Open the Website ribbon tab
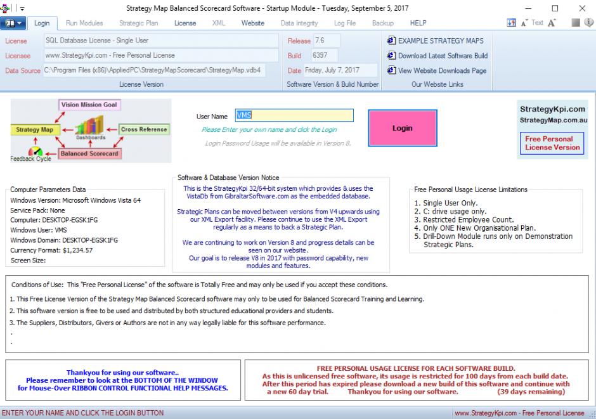The width and height of the screenshot is (596, 419). [253, 23]
